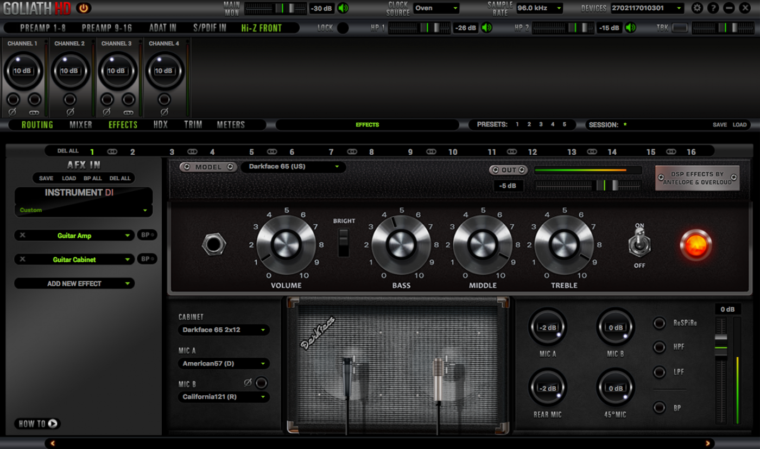Select preset number 3
Screen dimensions: 760x449
pyautogui.click(x=541, y=124)
